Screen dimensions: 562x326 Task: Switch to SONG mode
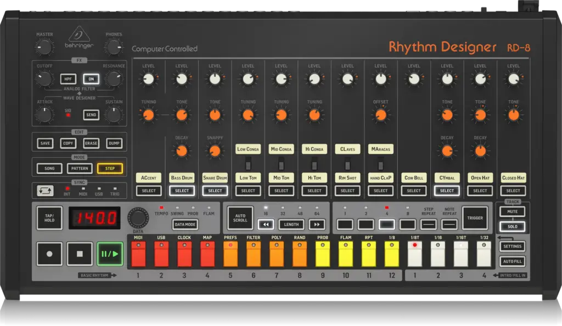coord(49,169)
